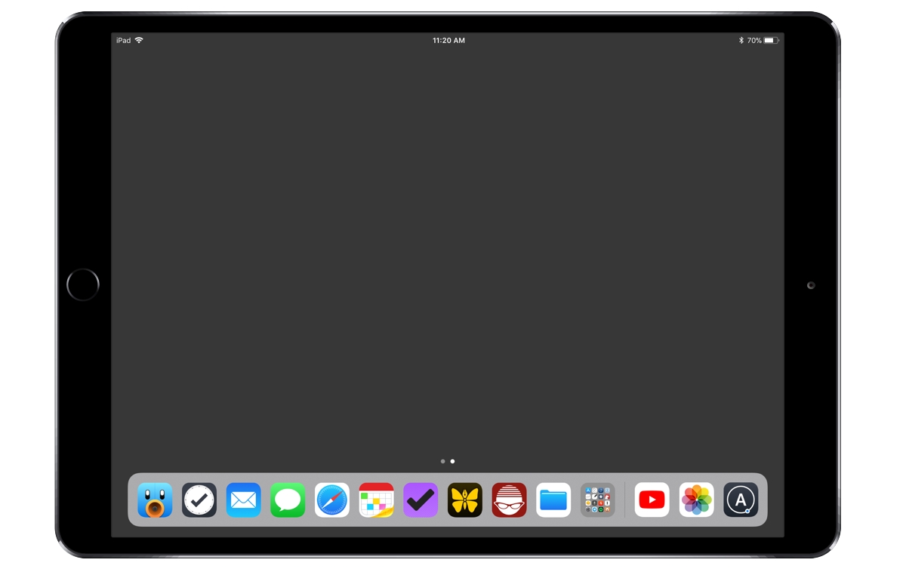Open the dark clock checkmark app
The image size is (906, 572).
(x=199, y=500)
